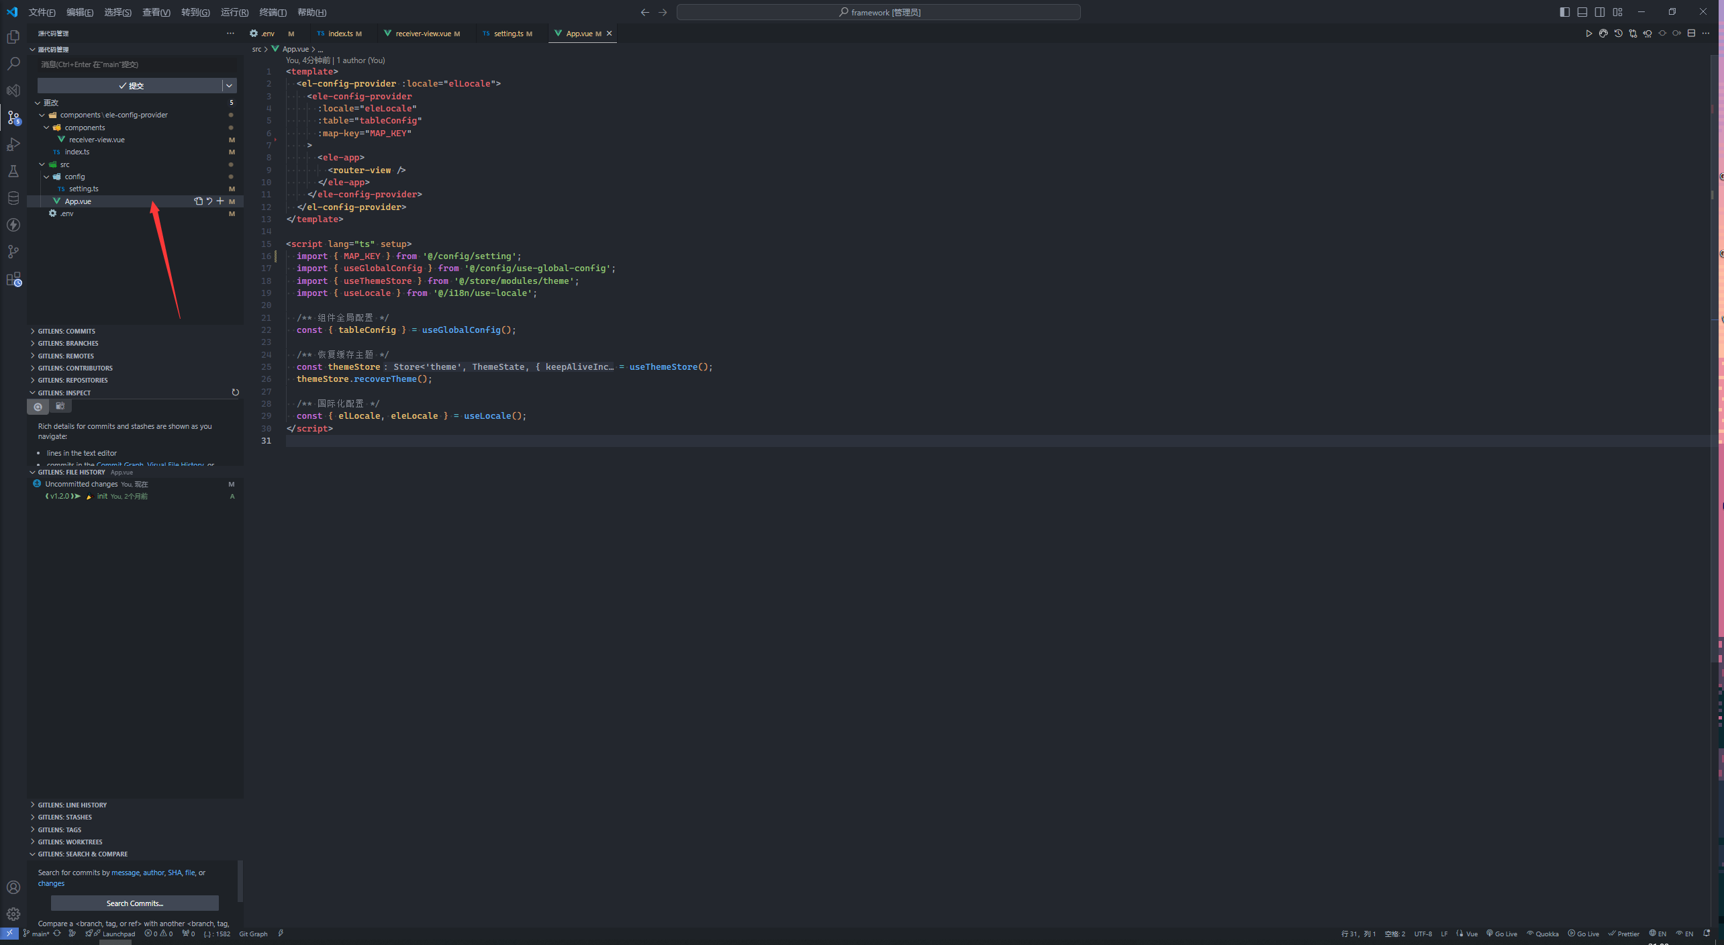The height and width of the screenshot is (945, 1724).
Task: Select Uncommitted changes in file history
Action: click(x=135, y=484)
